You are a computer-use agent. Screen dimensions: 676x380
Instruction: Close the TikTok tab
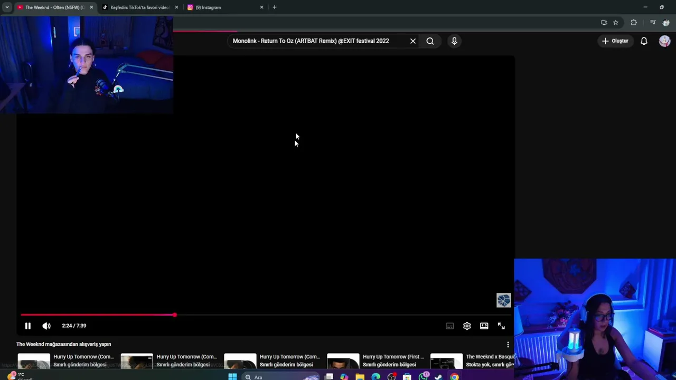click(176, 7)
